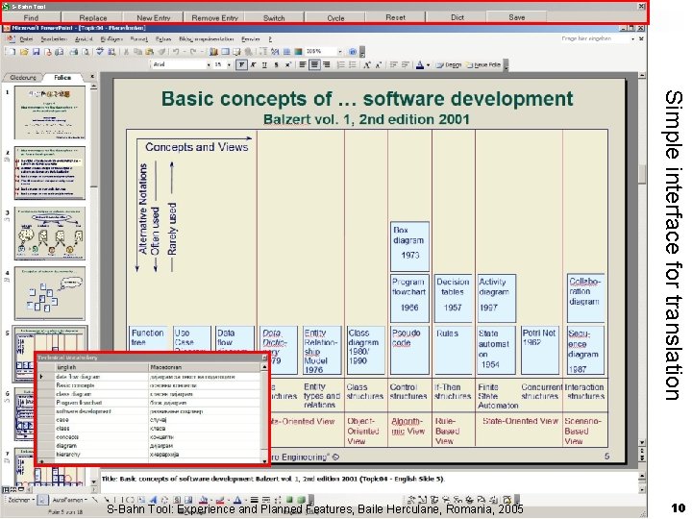This screenshot has width=692, height=519.
Task: Click the PowerPoint Save diskette icon
Action: point(37,52)
